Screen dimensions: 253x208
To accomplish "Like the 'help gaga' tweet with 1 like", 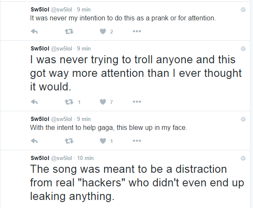I will pos(103,141).
